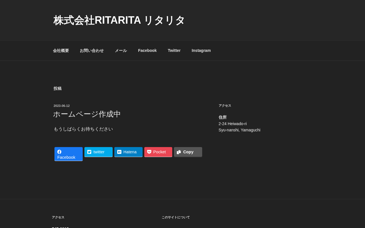Share the post via the twitter button
365x228 pixels.
pyautogui.click(x=98, y=152)
